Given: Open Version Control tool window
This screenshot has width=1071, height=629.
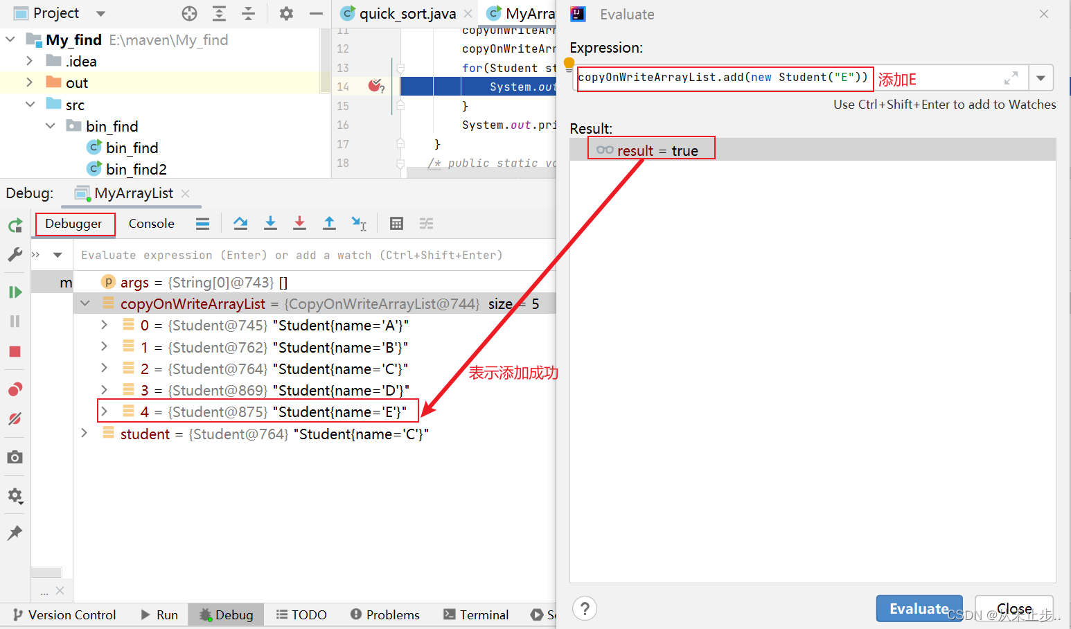Looking at the screenshot, I should click(64, 614).
